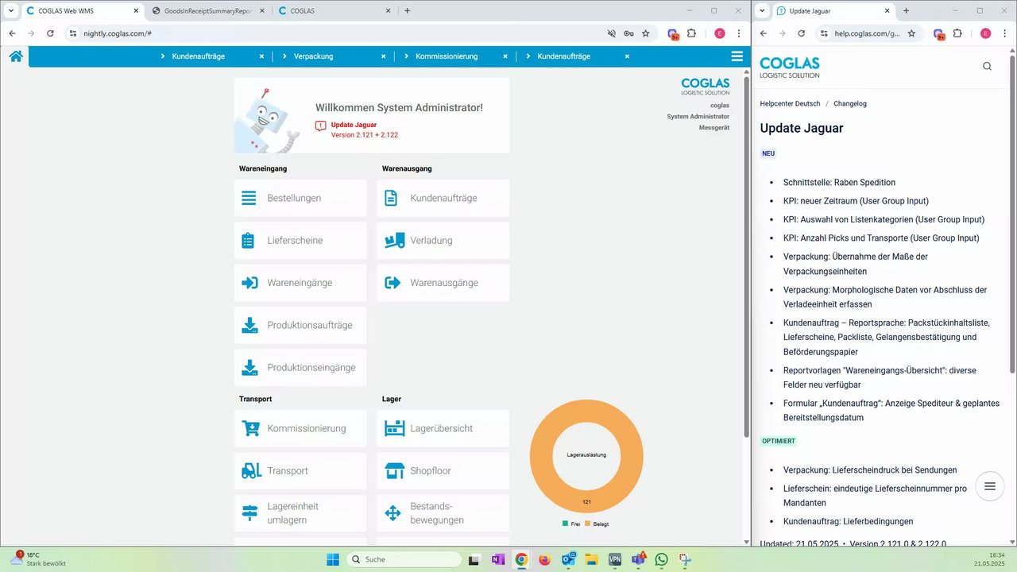
Task: Open WhatsApp from the taskbar
Action: [x=662, y=559]
